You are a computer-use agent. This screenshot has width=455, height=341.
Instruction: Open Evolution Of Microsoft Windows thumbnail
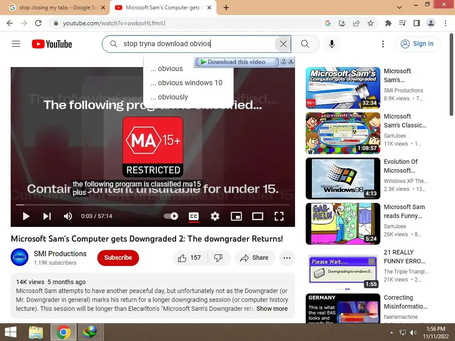[343, 178]
